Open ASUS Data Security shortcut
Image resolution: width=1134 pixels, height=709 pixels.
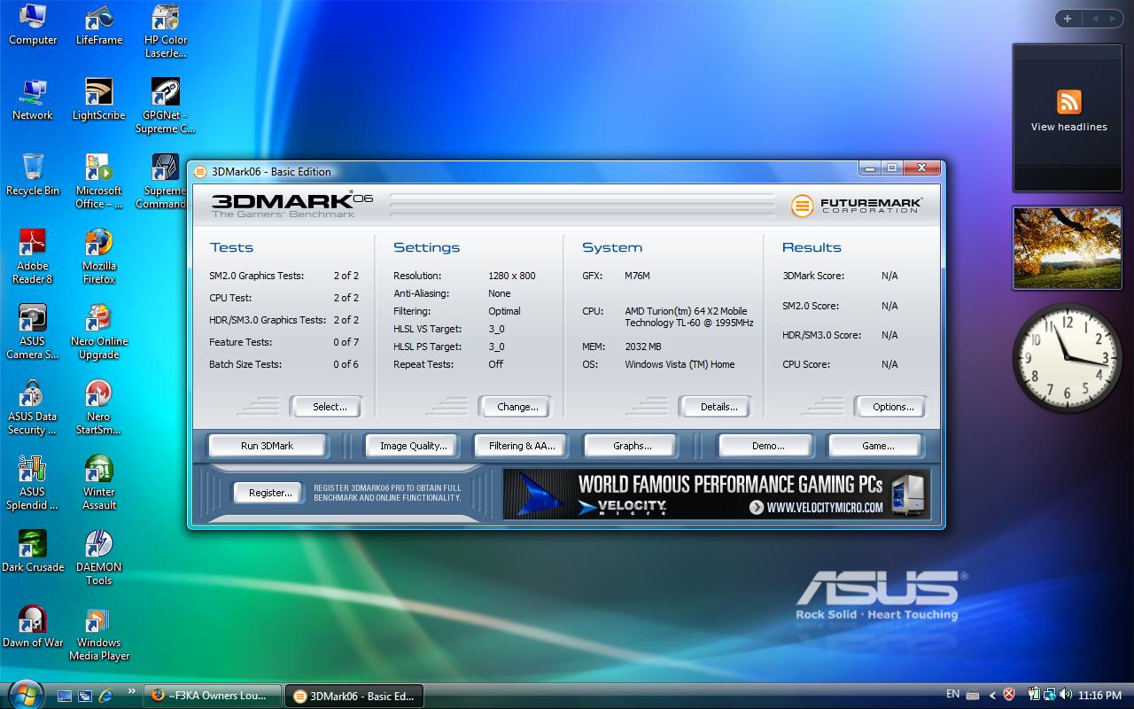tap(33, 408)
